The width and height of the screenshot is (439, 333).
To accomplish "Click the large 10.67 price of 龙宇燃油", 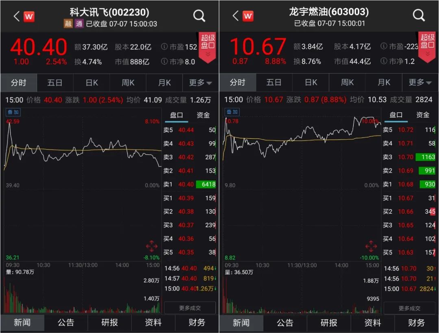I will [258, 46].
